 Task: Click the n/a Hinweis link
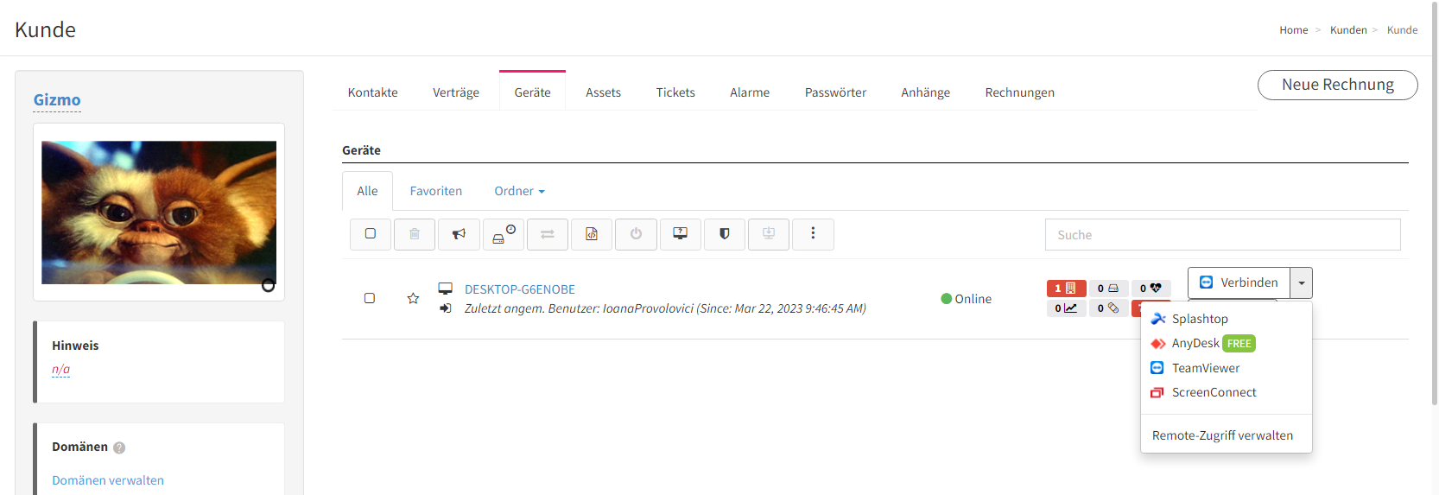point(60,369)
